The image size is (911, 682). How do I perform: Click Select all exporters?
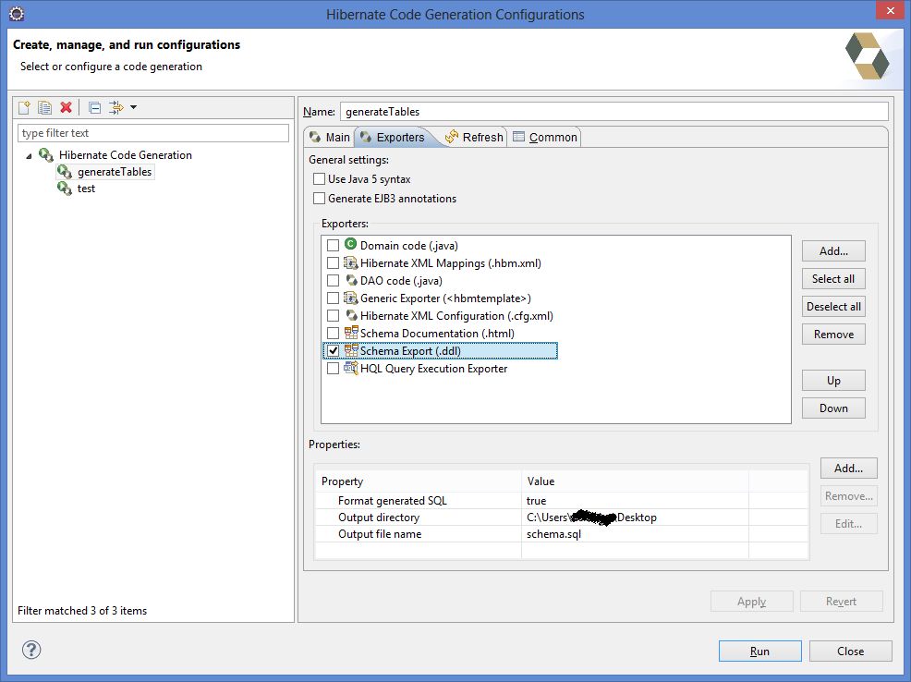click(x=833, y=279)
